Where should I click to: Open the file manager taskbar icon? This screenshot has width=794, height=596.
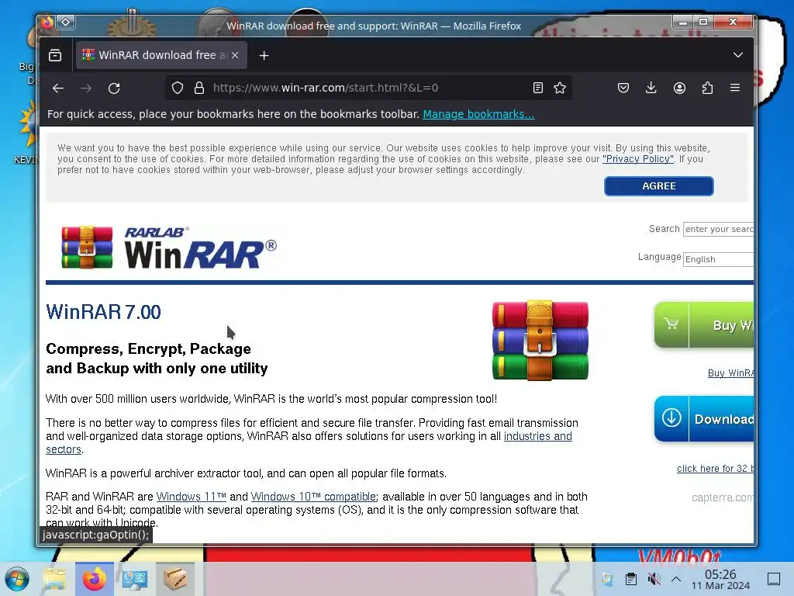click(x=54, y=579)
